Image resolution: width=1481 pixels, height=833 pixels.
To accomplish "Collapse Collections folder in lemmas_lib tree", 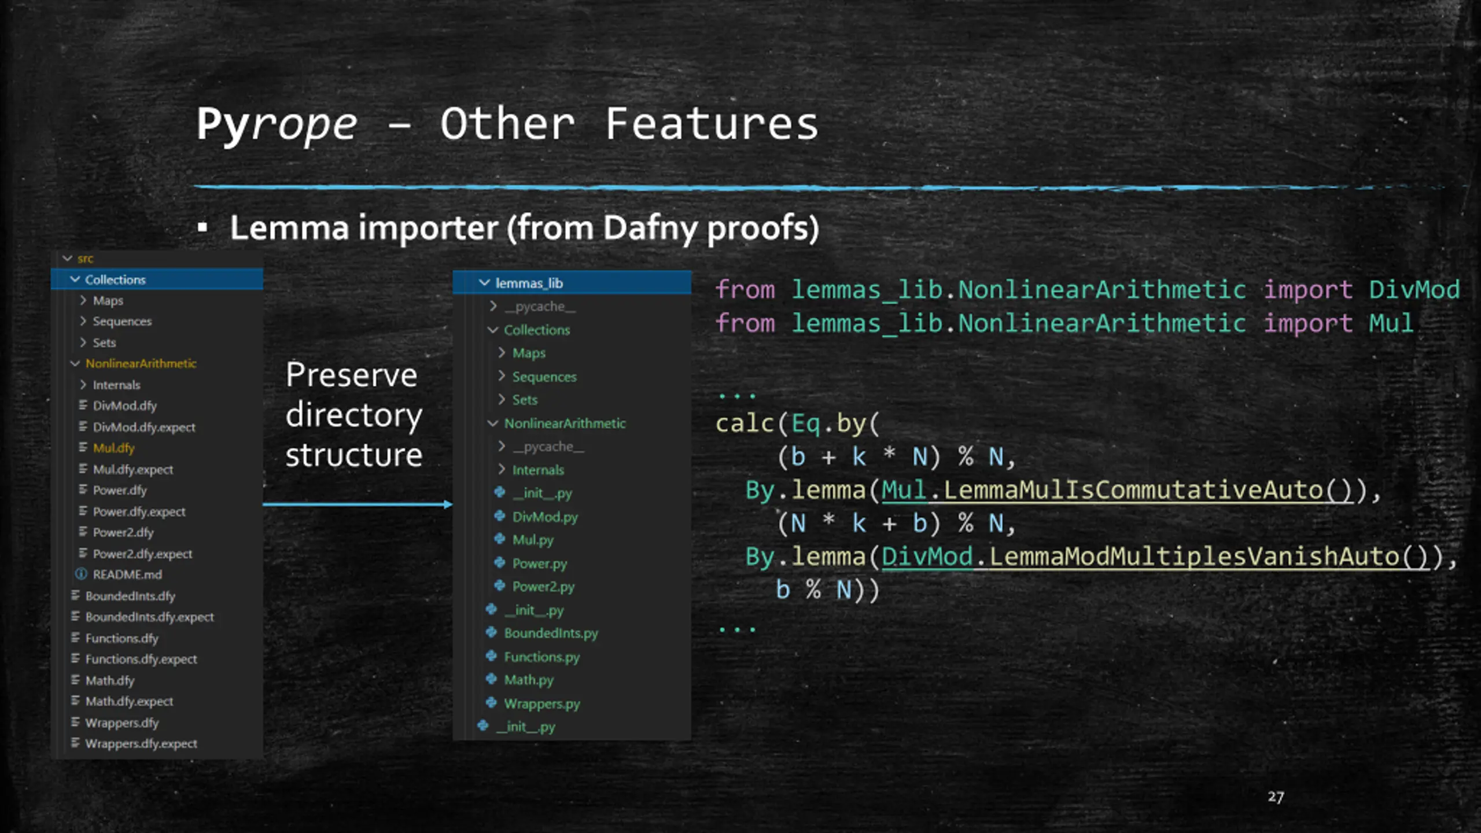I will point(493,330).
